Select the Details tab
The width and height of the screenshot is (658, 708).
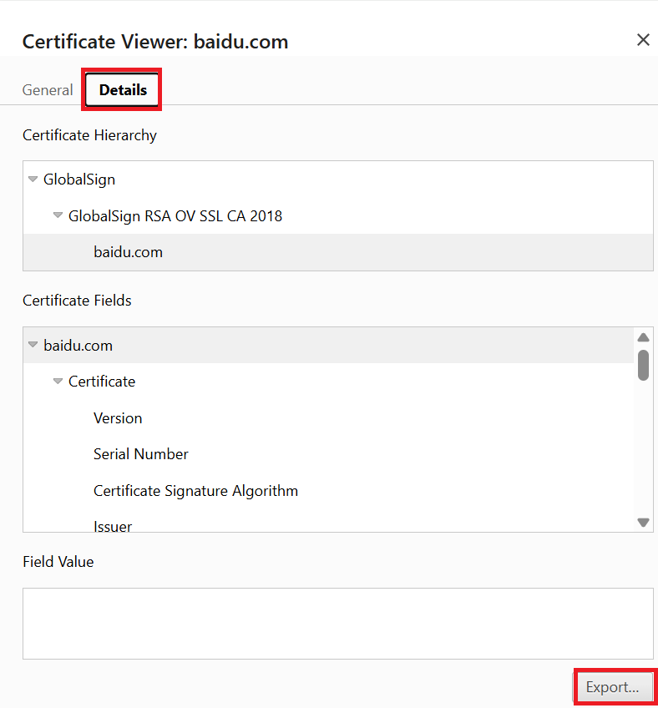click(x=121, y=89)
